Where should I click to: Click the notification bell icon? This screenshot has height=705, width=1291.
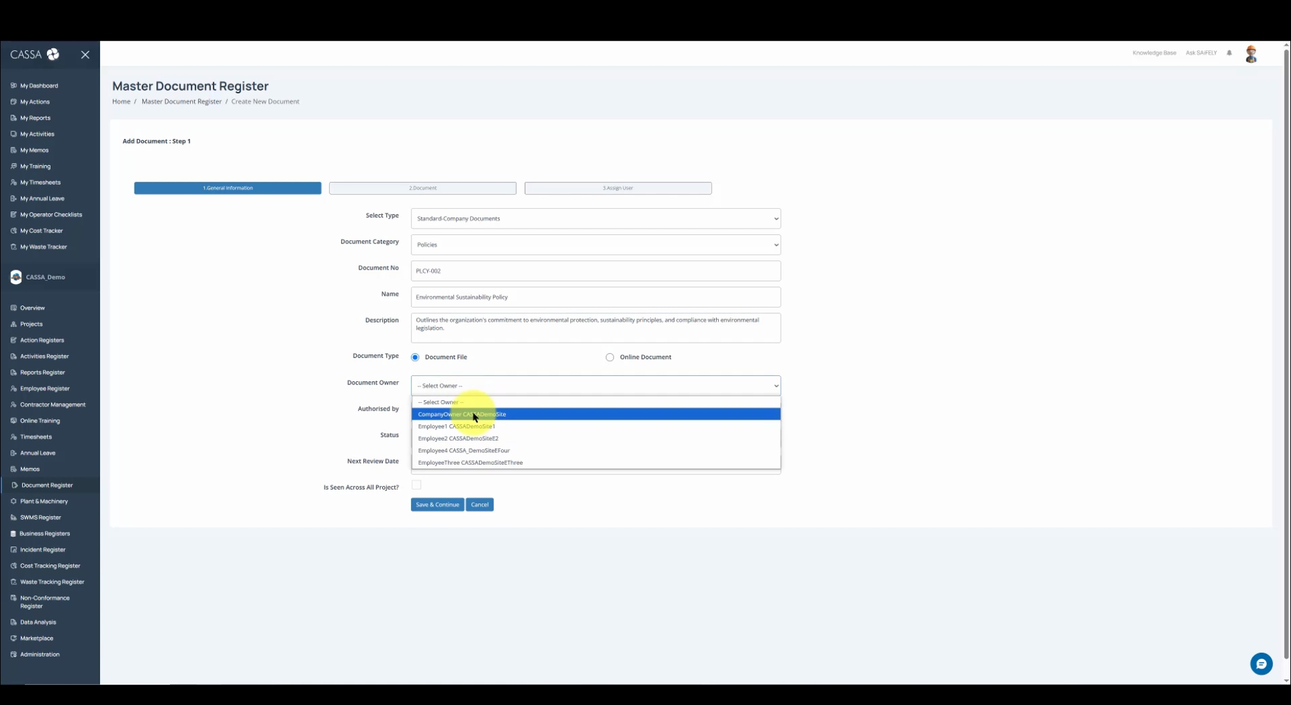1229,53
